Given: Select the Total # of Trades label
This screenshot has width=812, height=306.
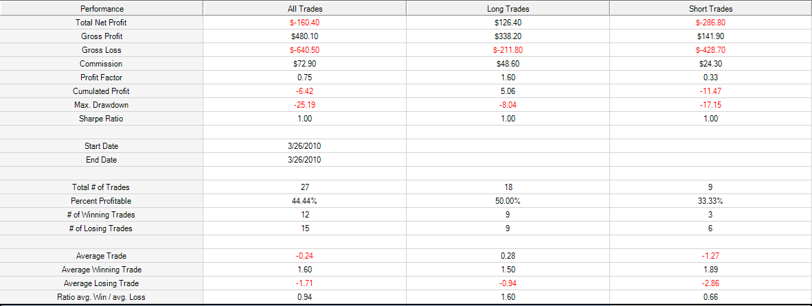Looking at the screenshot, I should (101, 187).
